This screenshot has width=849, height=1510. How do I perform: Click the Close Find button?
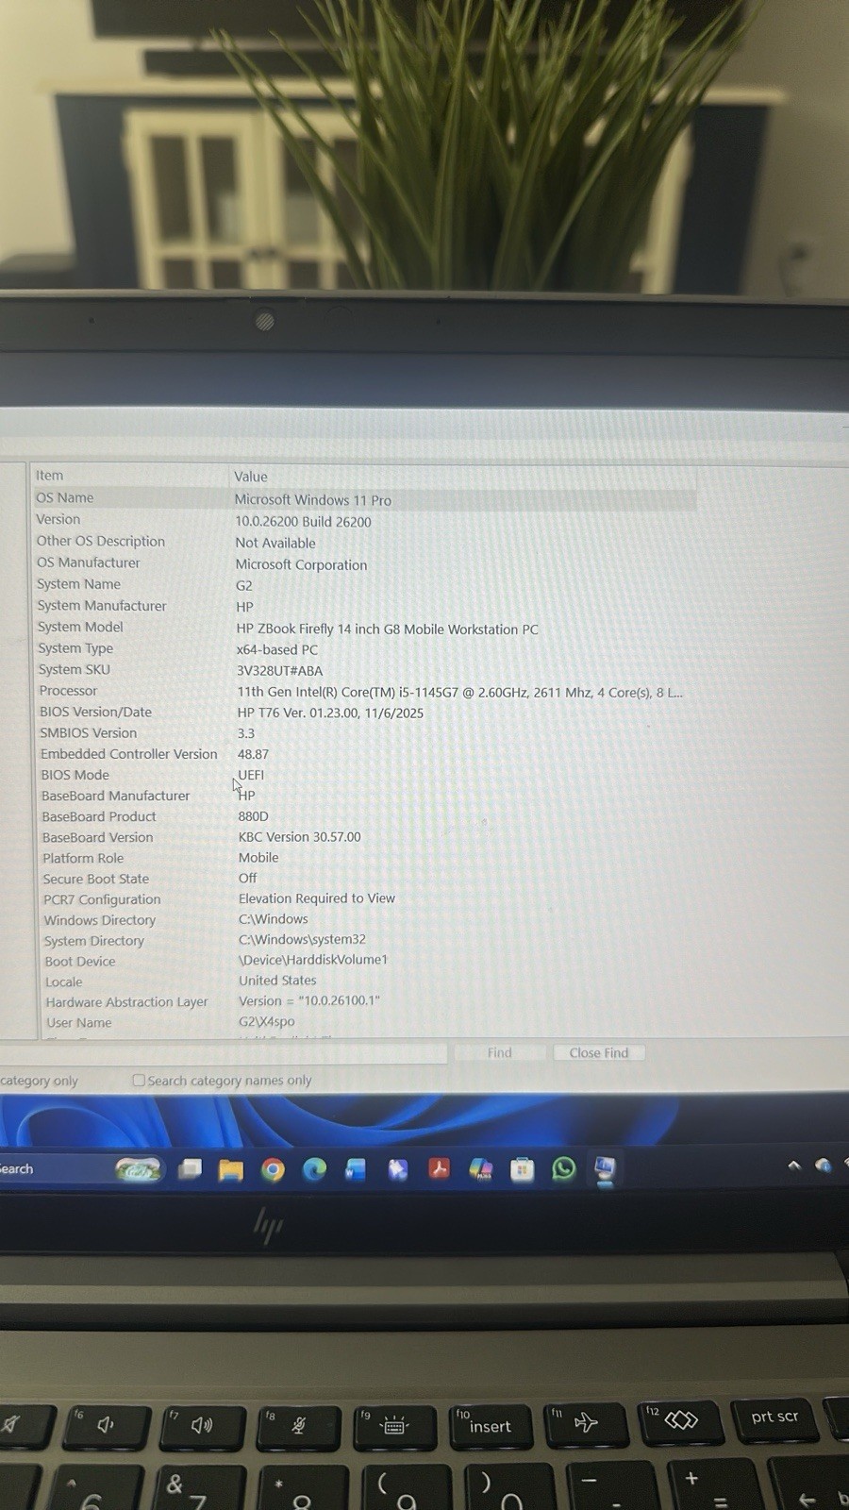tap(599, 1052)
